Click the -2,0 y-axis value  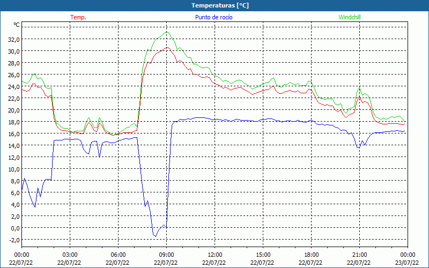(14, 240)
